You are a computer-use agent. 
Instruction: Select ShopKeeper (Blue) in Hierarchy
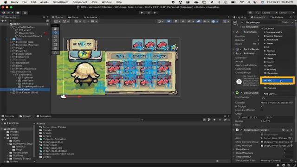tap(27, 93)
